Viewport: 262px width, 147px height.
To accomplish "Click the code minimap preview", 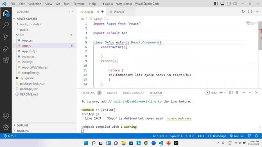I will [x=252, y=23].
